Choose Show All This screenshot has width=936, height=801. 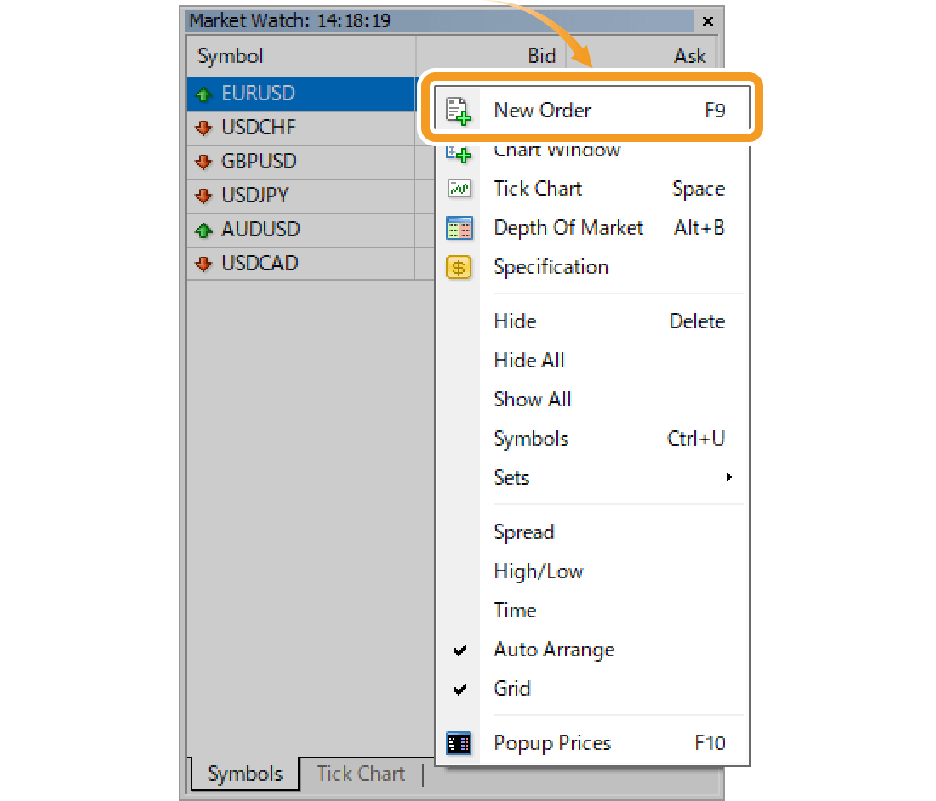click(x=532, y=399)
